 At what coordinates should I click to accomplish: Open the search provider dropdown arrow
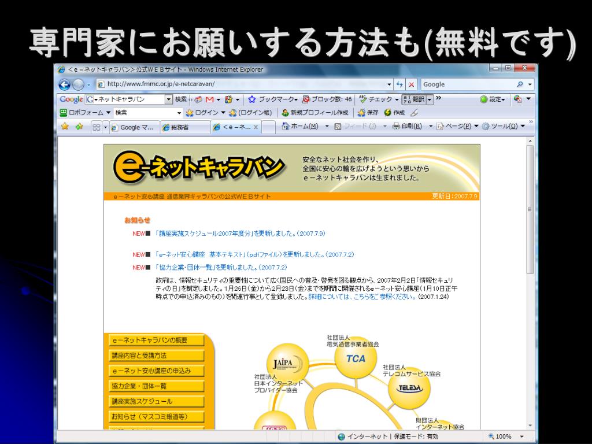(x=530, y=84)
